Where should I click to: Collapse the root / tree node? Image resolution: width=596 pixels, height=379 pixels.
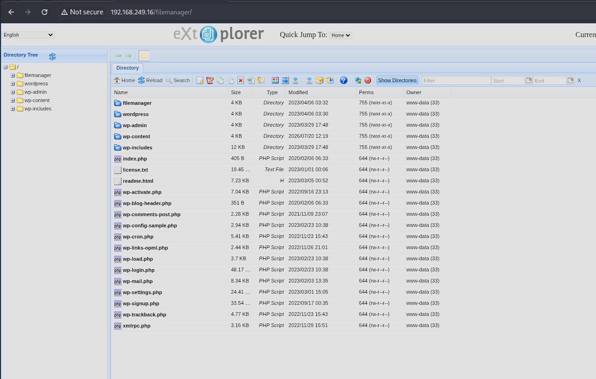[6, 67]
